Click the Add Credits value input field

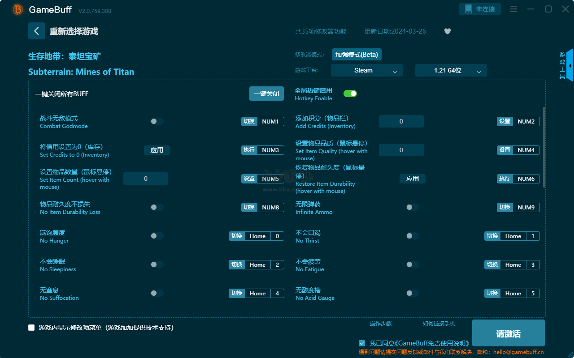coord(401,121)
